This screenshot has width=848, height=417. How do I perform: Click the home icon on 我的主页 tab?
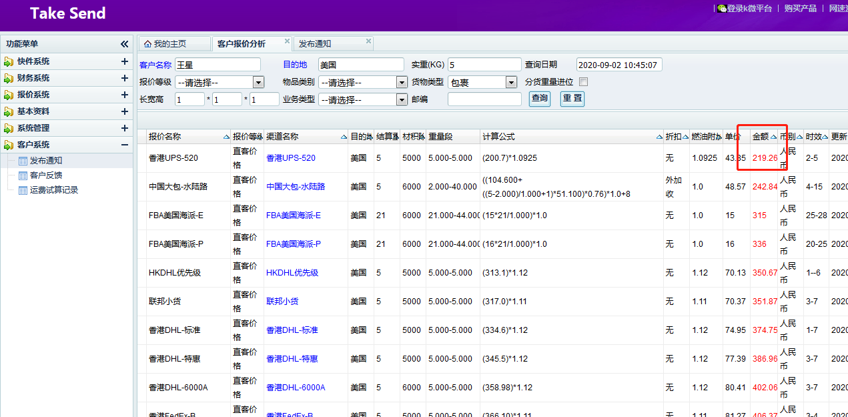coord(147,44)
